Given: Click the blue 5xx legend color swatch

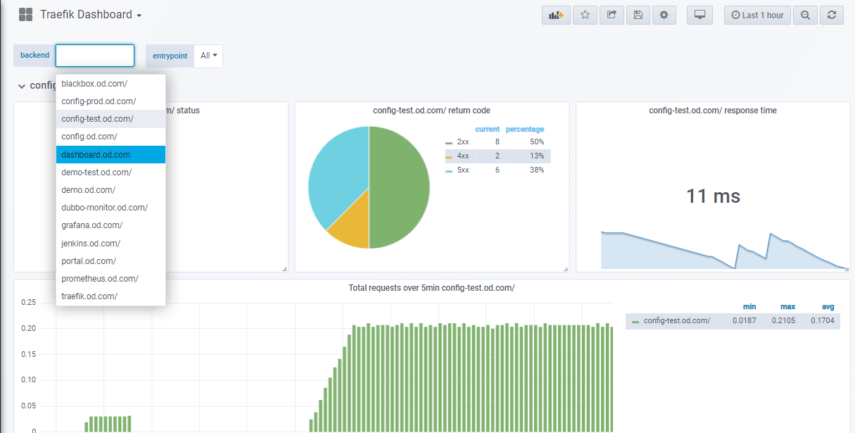Looking at the screenshot, I should pos(449,171).
